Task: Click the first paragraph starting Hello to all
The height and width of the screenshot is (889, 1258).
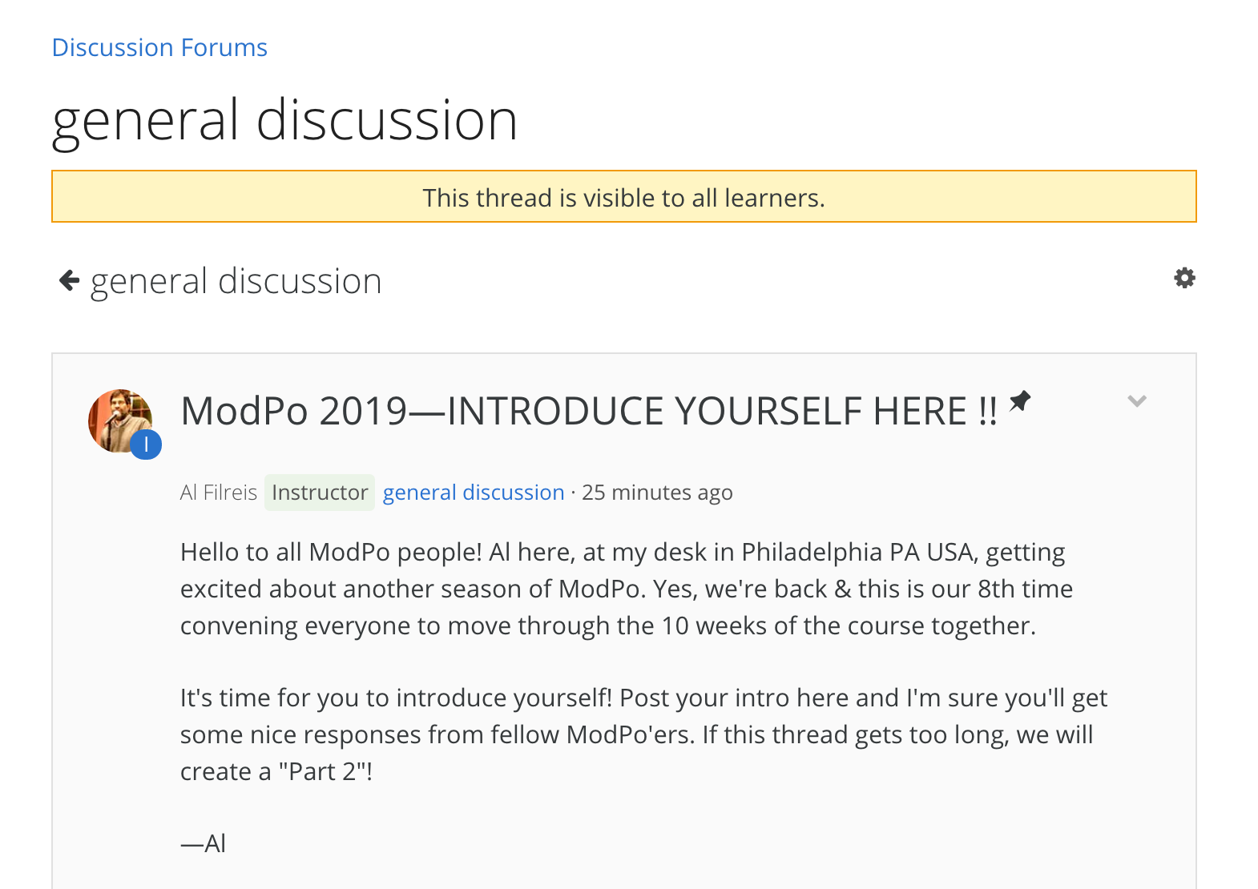Action: point(627,589)
